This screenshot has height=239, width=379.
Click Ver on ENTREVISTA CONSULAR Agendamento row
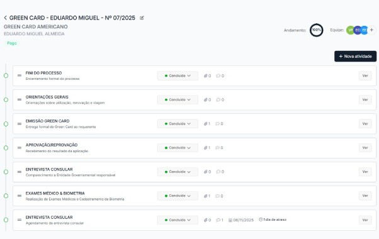[x=365, y=220]
